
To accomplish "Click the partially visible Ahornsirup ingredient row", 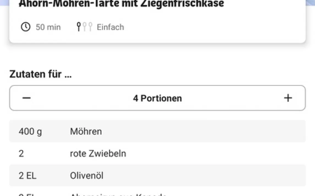I will 118,195.
